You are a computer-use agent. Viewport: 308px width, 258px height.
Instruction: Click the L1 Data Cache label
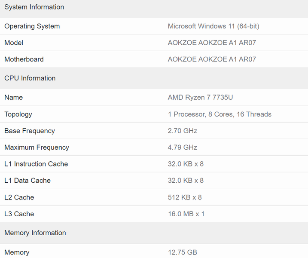coord(27,181)
